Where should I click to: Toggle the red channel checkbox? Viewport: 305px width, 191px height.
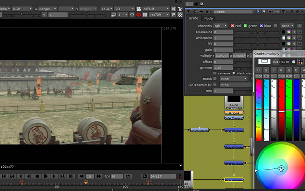[x=232, y=26]
